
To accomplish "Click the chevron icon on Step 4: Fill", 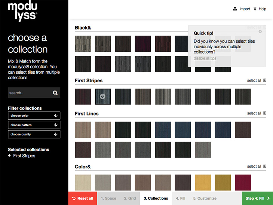I will (268, 198).
